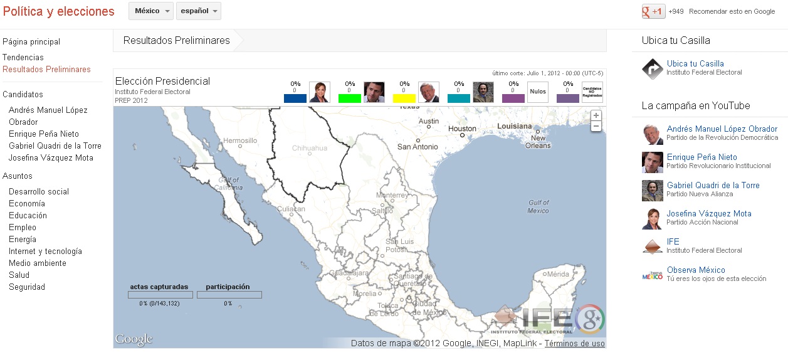Click the participación progress bar
Image resolution: width=788 pixels, height=355 pixels.
point(229,295)
